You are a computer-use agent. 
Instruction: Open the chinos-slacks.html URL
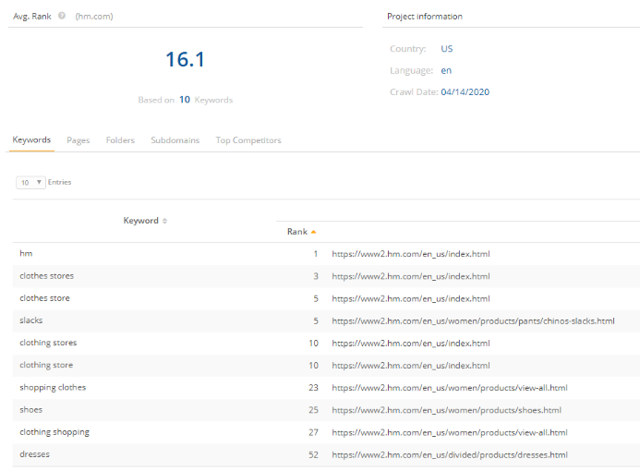coord(473,321)
